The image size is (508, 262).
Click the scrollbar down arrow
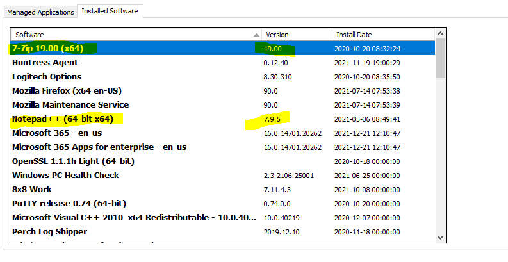click(x=440, y=238)
